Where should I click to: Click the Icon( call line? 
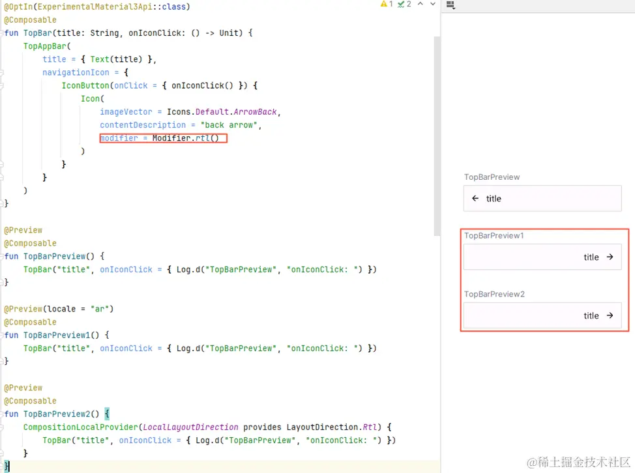click(x=93, y=99)
